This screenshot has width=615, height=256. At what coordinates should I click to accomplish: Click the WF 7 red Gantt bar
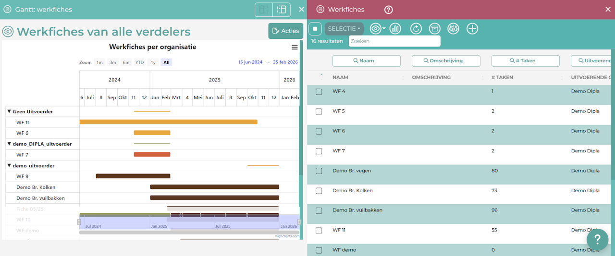[x=152, y=154]
